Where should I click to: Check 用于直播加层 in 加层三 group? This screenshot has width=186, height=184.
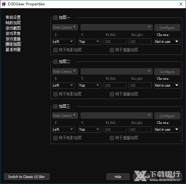(x=112, y=138)
